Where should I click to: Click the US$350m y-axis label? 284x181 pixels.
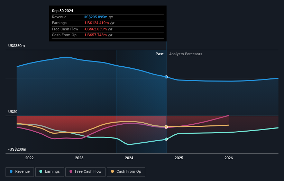coord(17,46)
